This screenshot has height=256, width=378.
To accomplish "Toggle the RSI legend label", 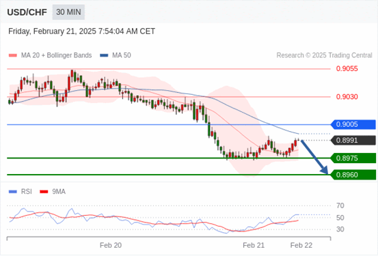I will coord(26,192).
